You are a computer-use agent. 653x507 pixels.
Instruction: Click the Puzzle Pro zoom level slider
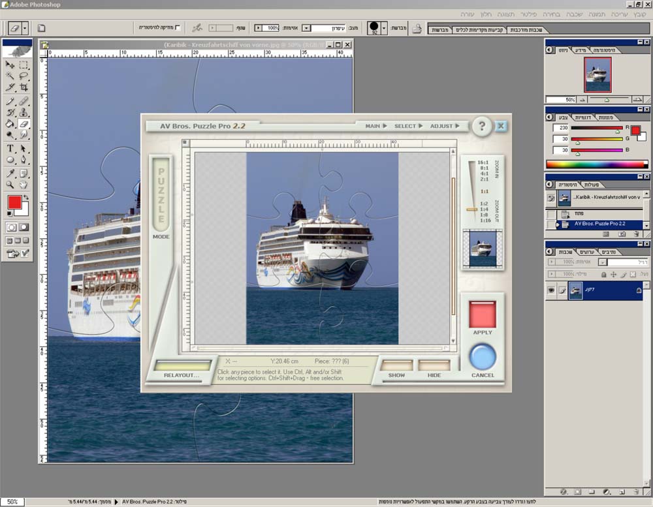pyautogui.click(x=471, y=209)
